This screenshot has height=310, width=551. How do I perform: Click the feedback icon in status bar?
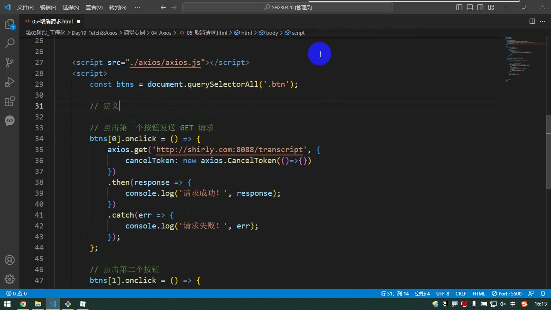(531, 293)
